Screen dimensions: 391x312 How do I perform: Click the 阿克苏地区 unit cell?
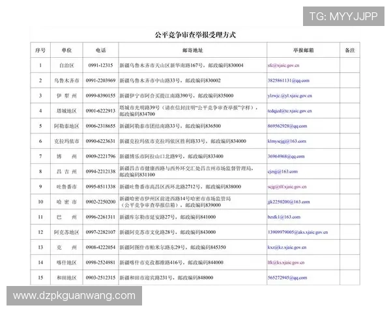pyautogui.click(x=66, y=233)
